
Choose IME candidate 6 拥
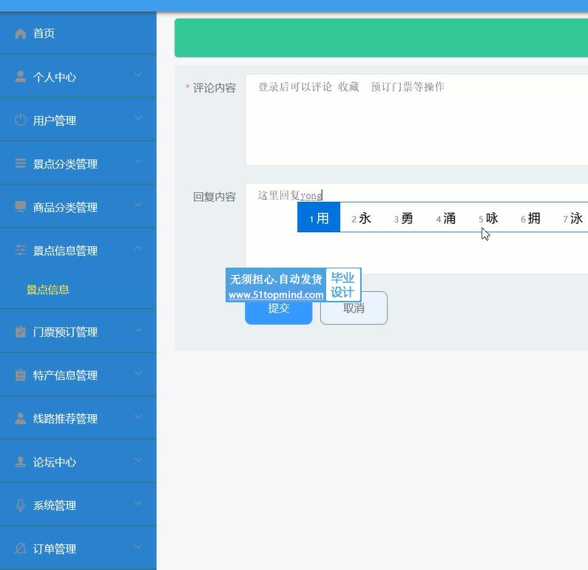pos(530,218)
